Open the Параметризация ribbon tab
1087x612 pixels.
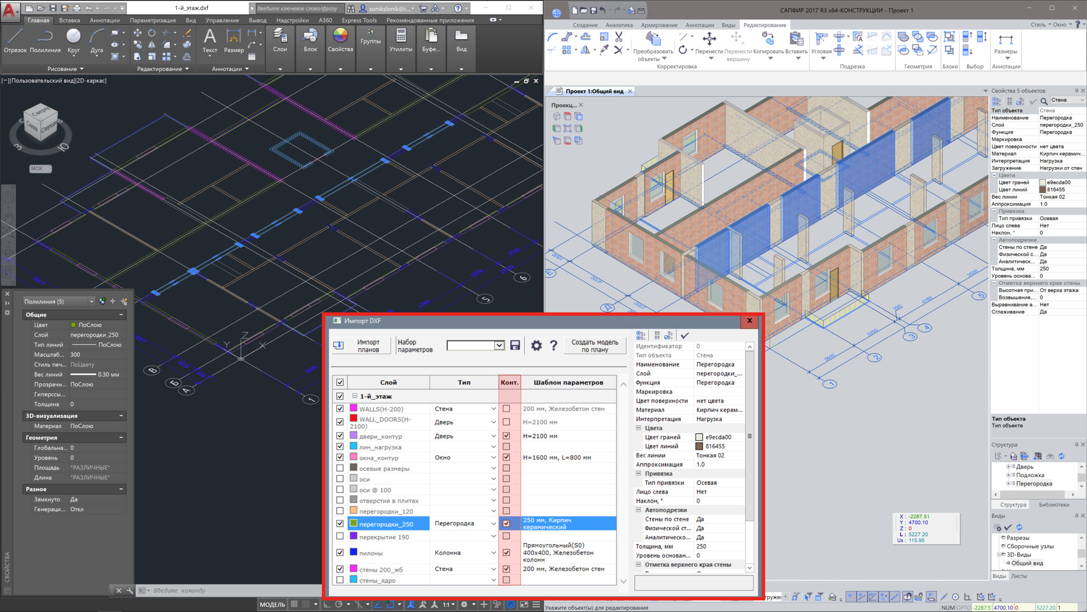(152, 20)
